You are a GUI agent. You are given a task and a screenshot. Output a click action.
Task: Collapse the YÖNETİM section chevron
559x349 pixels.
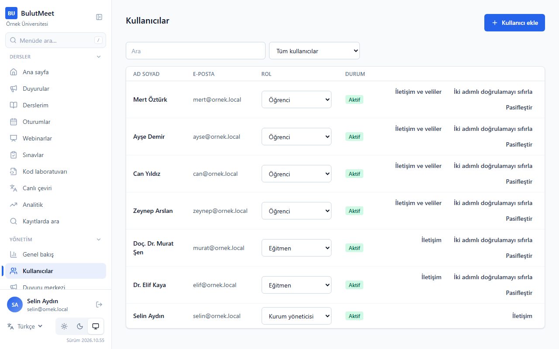point(99,240)
